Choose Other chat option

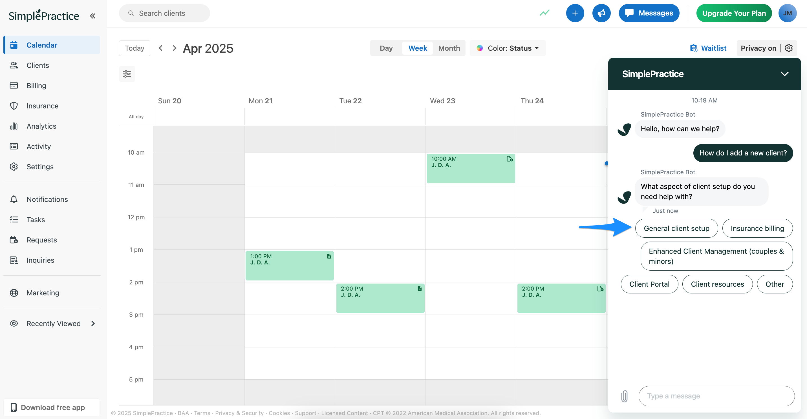(775, 284)
